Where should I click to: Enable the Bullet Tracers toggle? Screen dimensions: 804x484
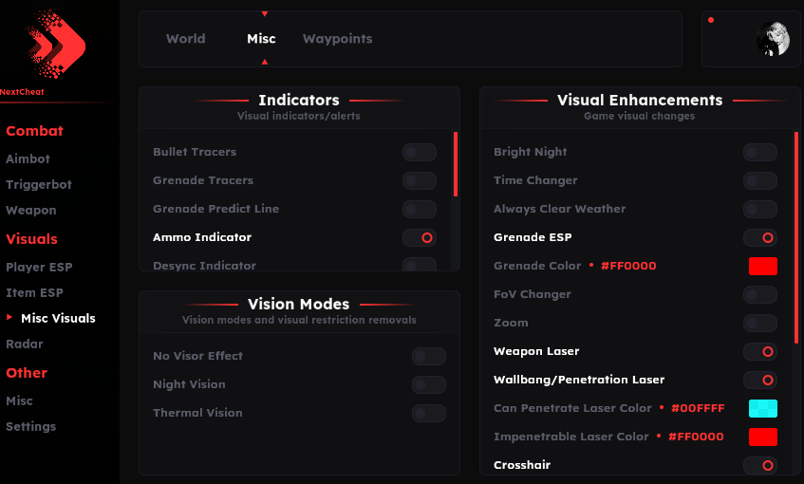420,152
